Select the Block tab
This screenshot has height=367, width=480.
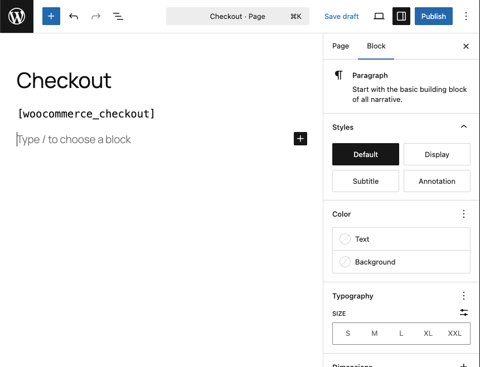376,46
